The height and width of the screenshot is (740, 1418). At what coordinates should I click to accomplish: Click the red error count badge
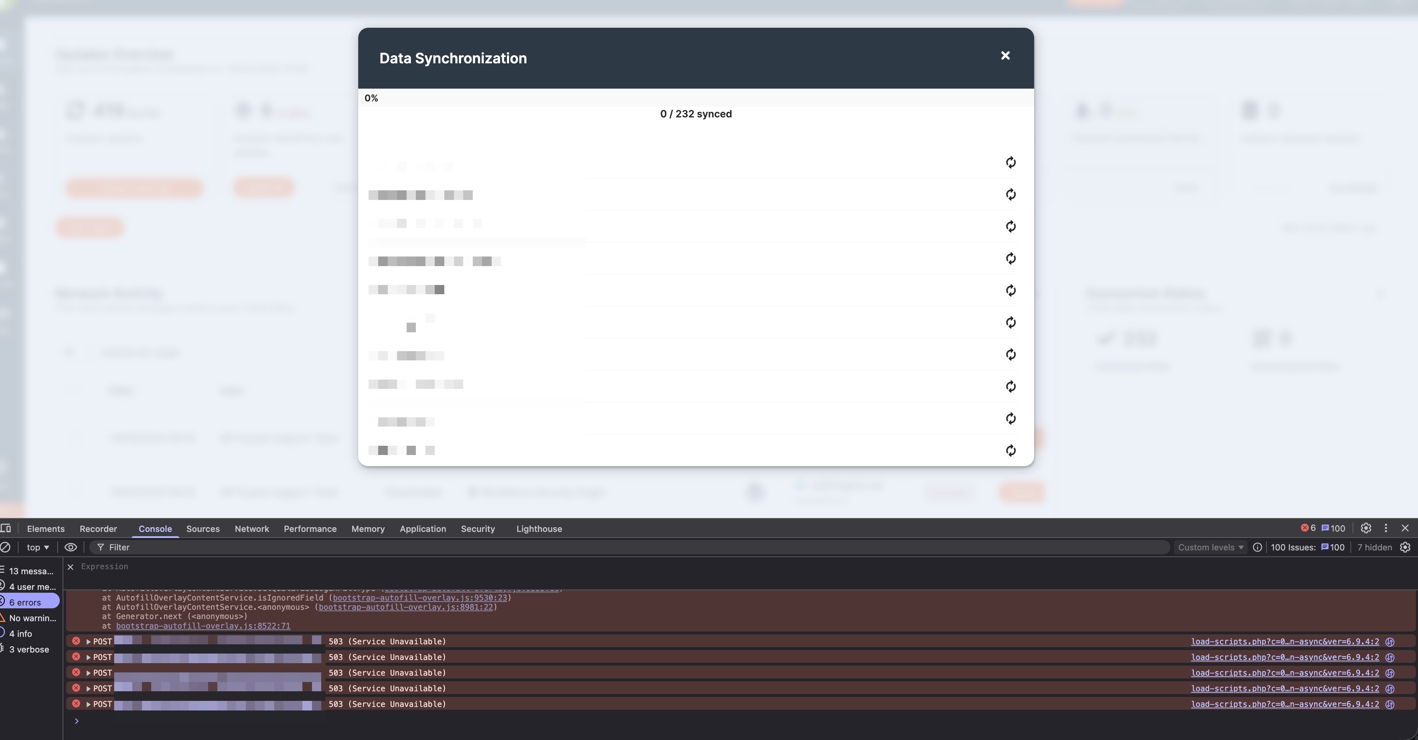(1308, 528)
